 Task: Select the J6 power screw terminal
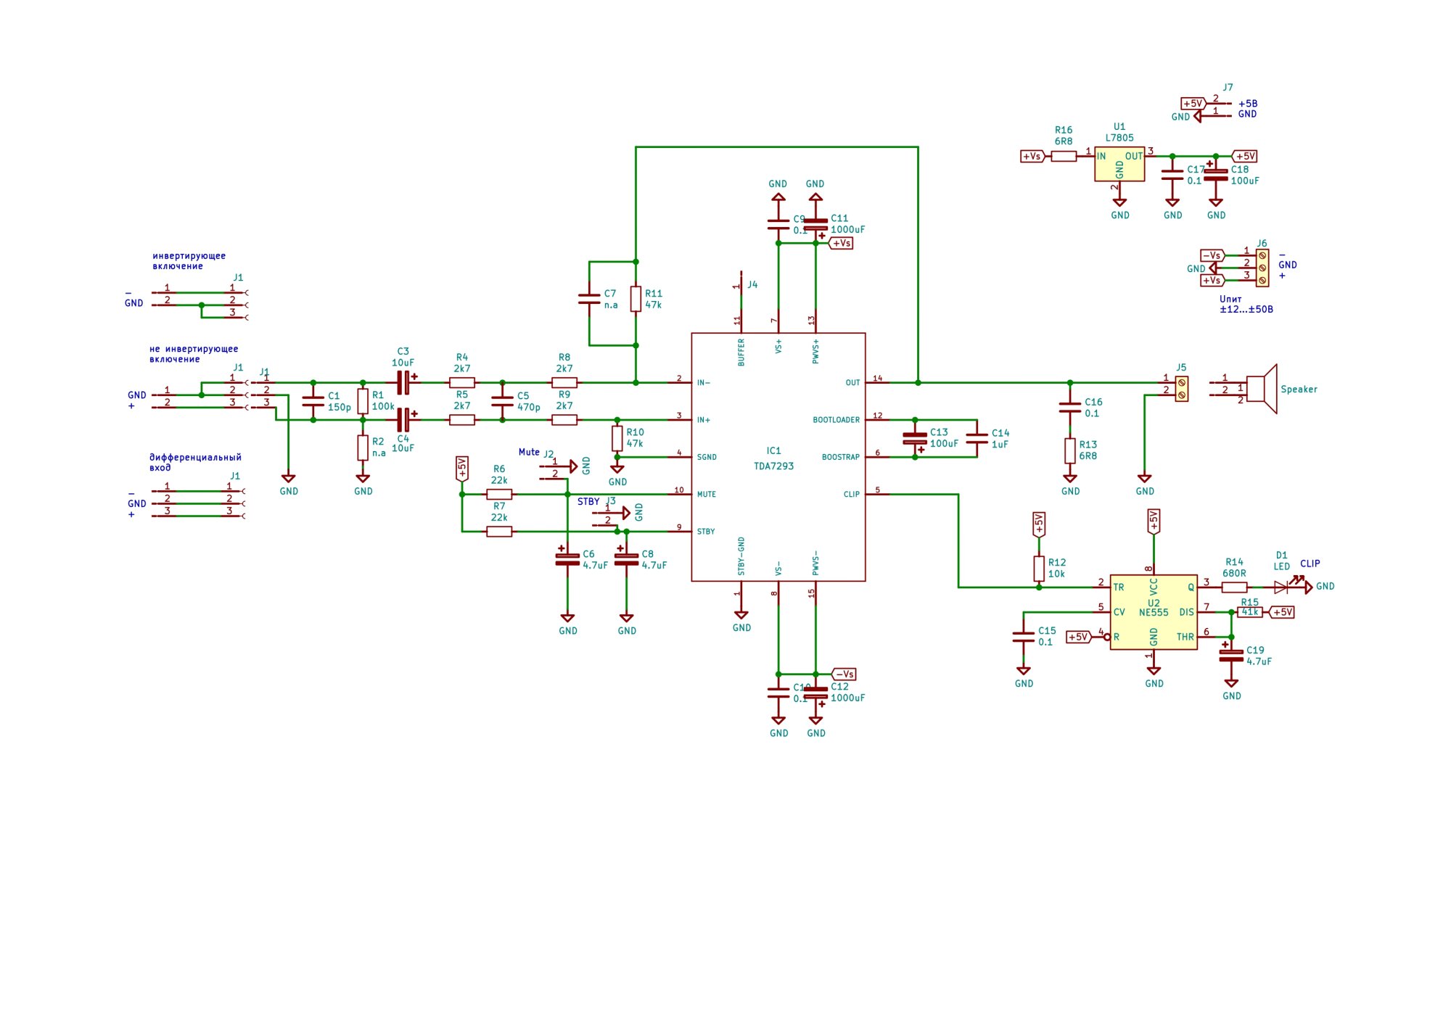(1262, 268)
